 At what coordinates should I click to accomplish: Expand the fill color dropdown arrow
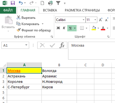click(98, 28)
